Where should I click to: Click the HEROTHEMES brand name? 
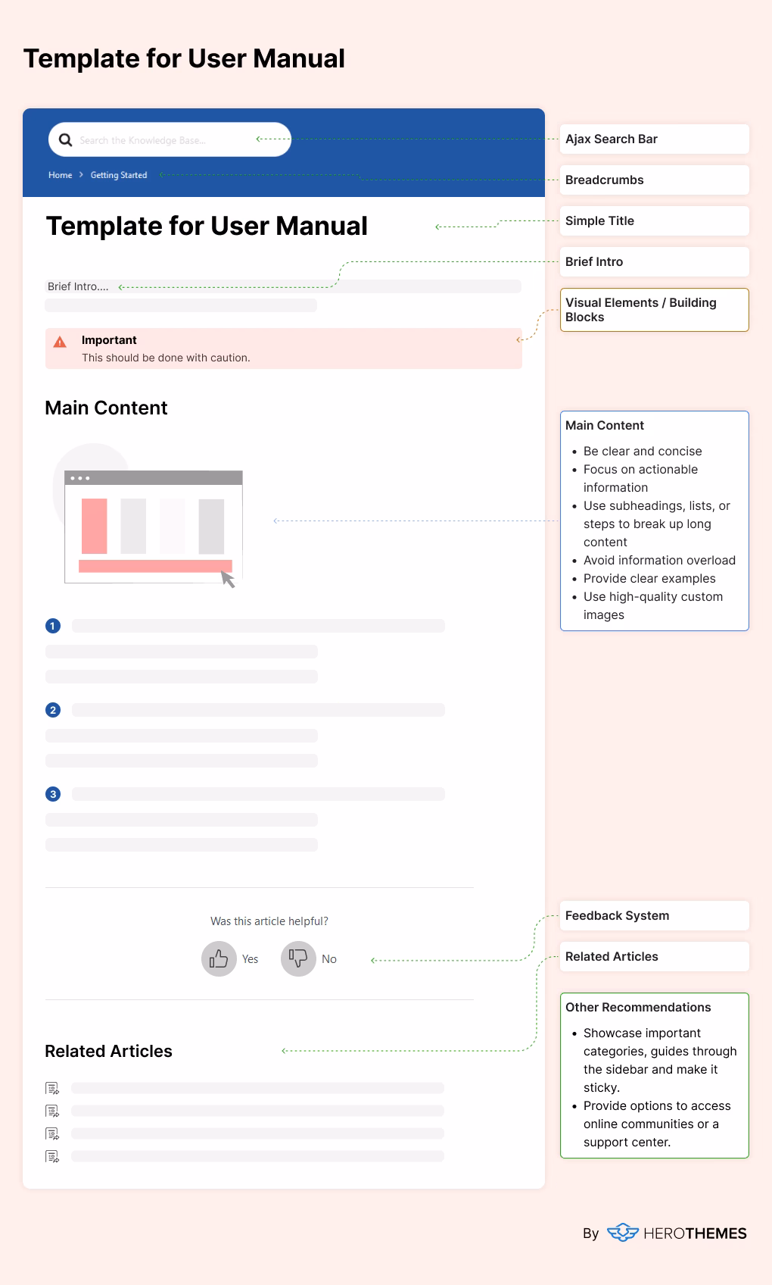(695, 1233)
